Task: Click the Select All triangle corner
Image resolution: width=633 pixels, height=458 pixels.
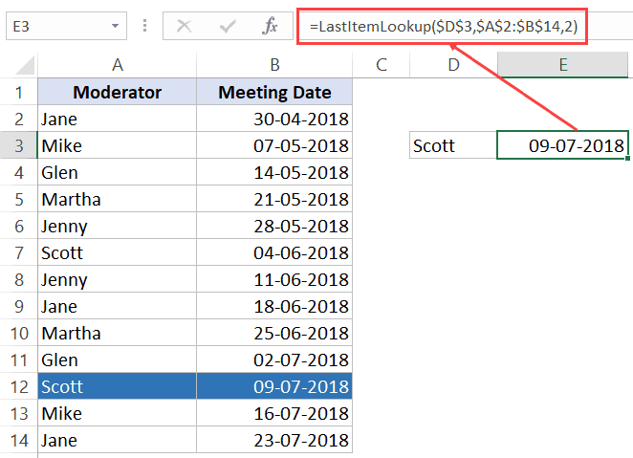Action: pos(25,66)
